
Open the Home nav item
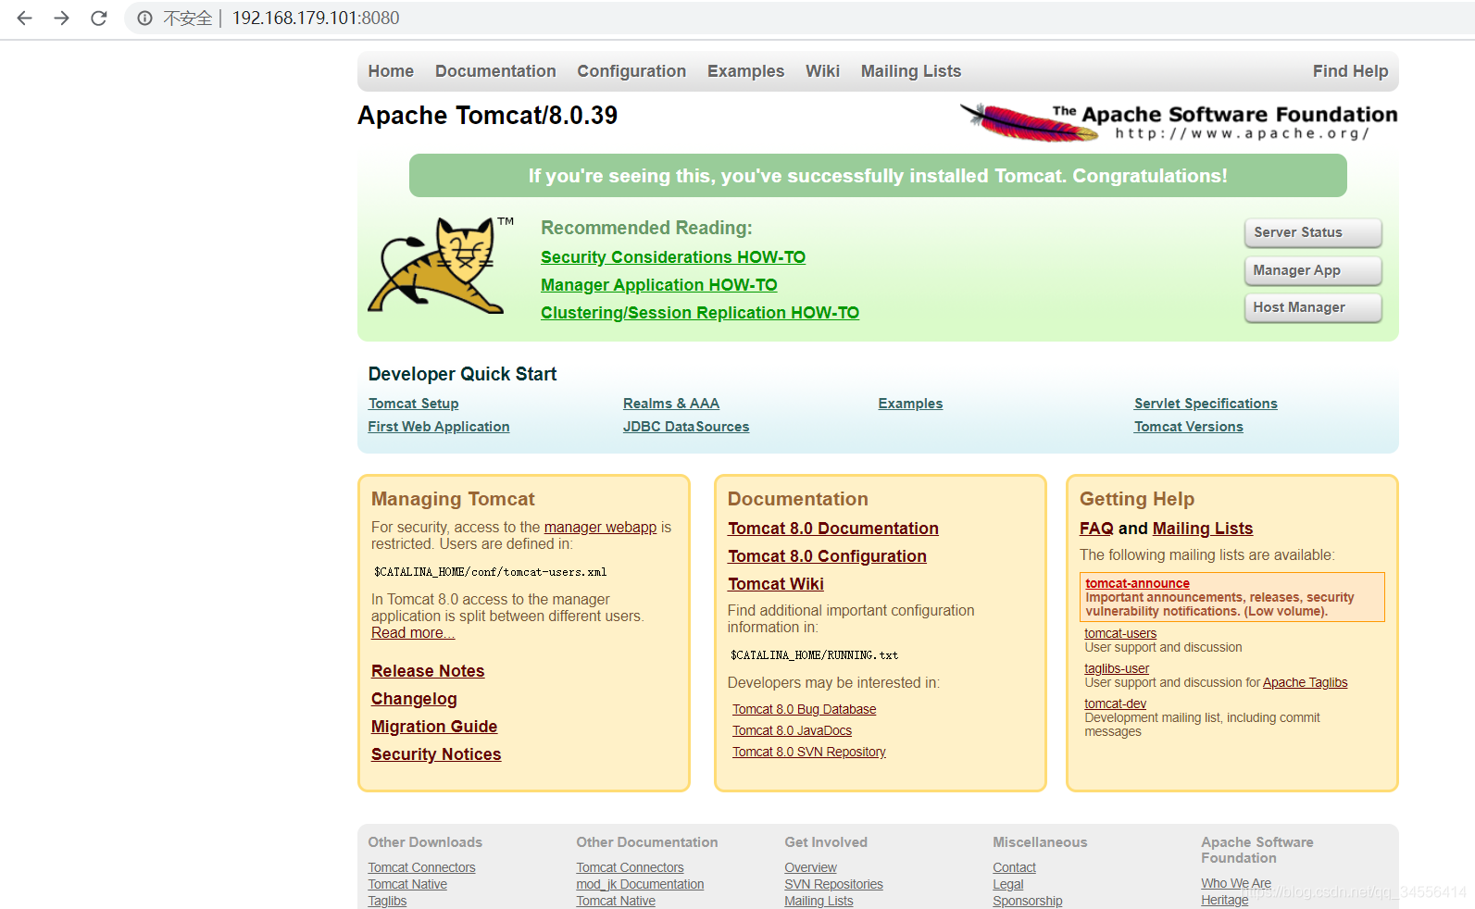(391, 71)
